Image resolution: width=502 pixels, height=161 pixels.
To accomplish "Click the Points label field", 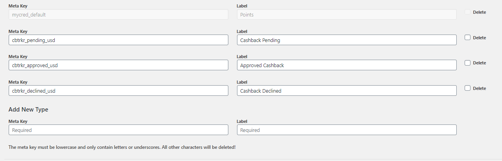I will pyautogui.click(x=346, y=15).
